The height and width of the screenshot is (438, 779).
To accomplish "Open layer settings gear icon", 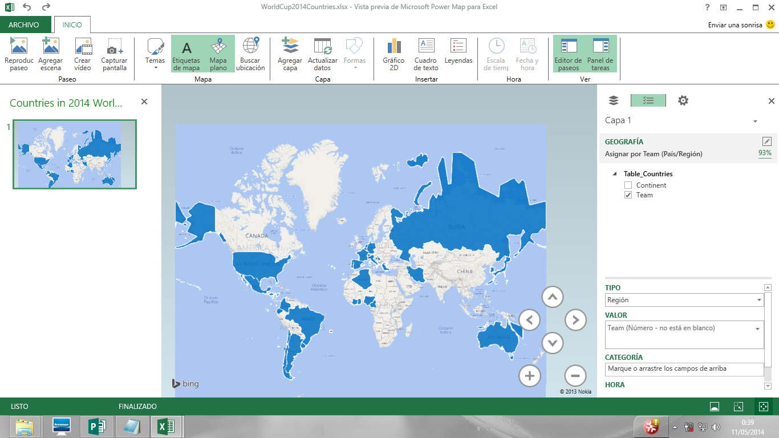I will click(x=683, y=100).
